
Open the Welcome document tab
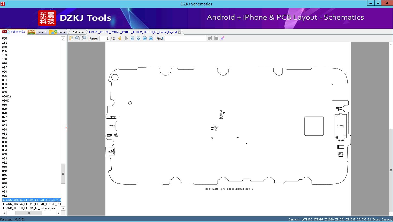tap(78, 32)
